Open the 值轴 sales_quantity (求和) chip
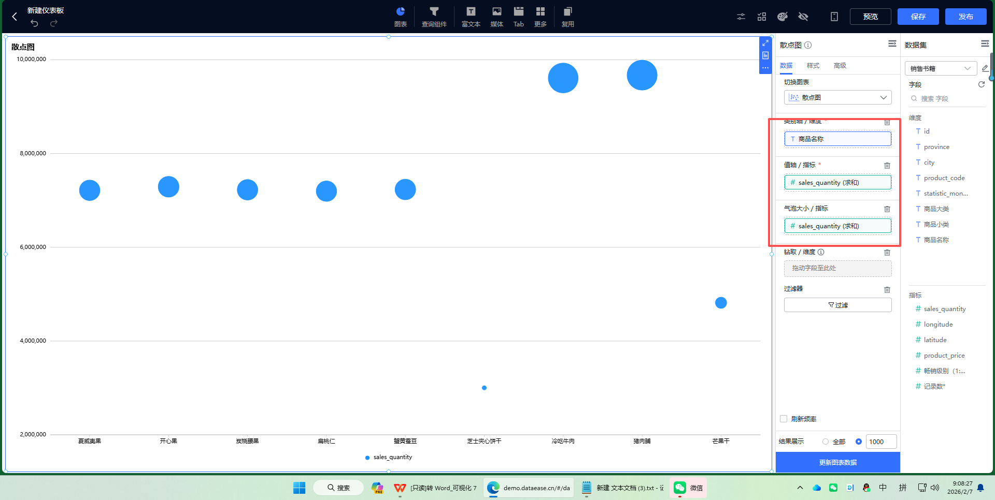The height and width of the screenshot is (500, 995). point(838,182)
